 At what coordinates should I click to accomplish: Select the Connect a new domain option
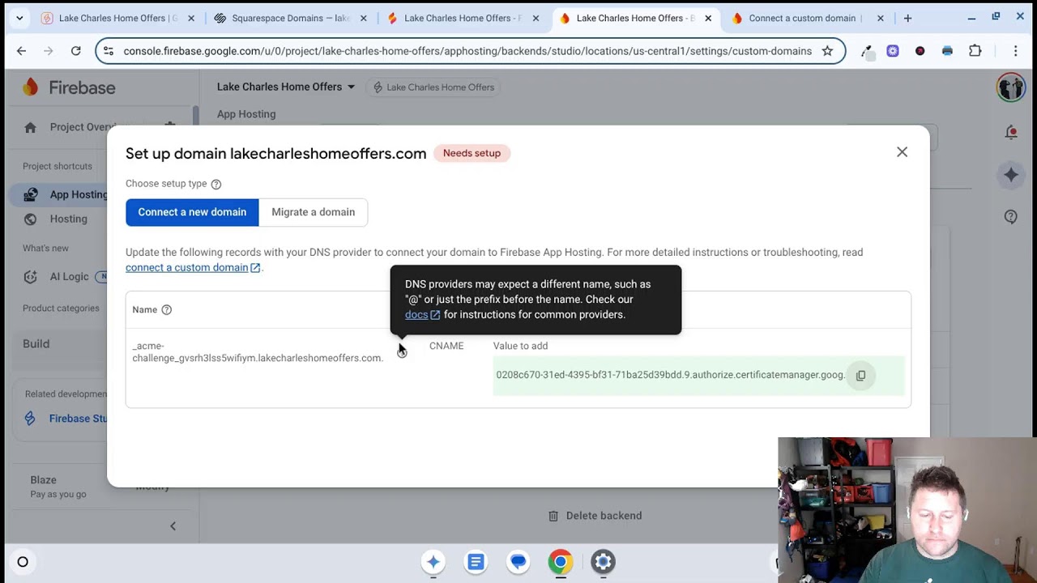(192, 212)
